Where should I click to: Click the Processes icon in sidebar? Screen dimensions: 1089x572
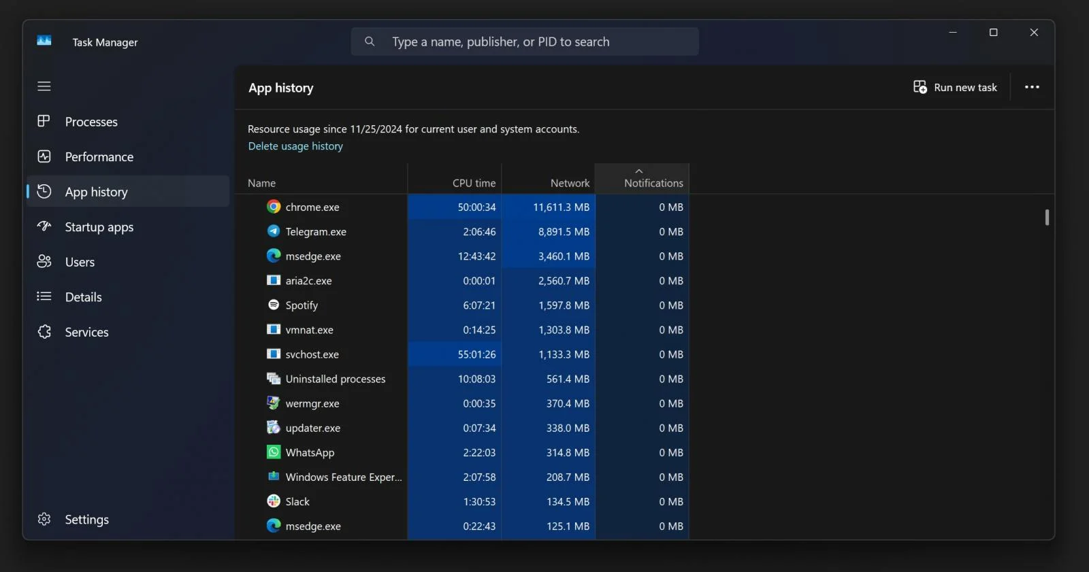(44, 121)
